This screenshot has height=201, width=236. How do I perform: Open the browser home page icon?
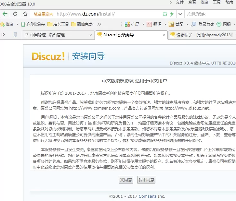[x=25, y=14]
